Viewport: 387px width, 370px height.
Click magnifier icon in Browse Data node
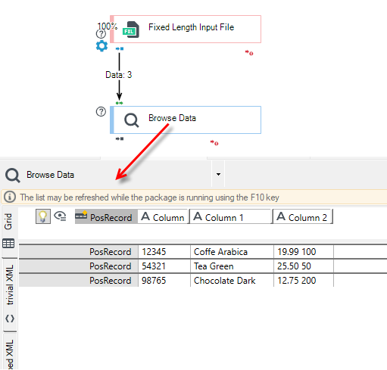click(132, 120)
